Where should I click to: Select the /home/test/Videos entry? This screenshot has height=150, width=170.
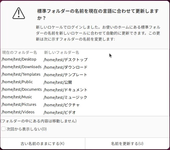coord(18,112)
